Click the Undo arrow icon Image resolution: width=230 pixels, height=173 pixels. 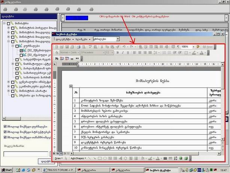pos(124,47)
